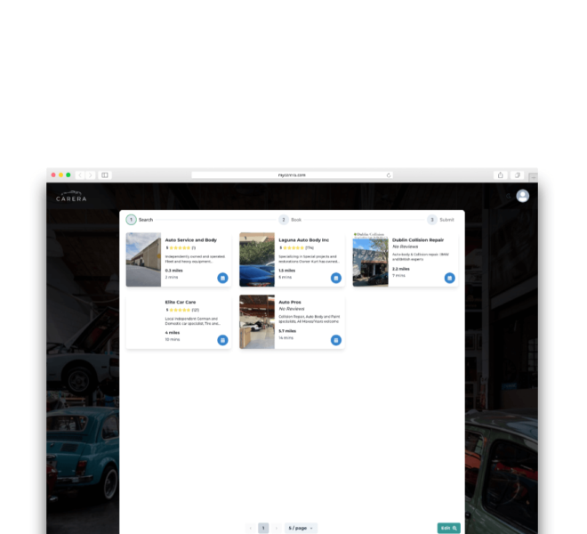The width and height of the screenshot is (587, 534).
Task: Click the Edit search button
Action: 449,528
